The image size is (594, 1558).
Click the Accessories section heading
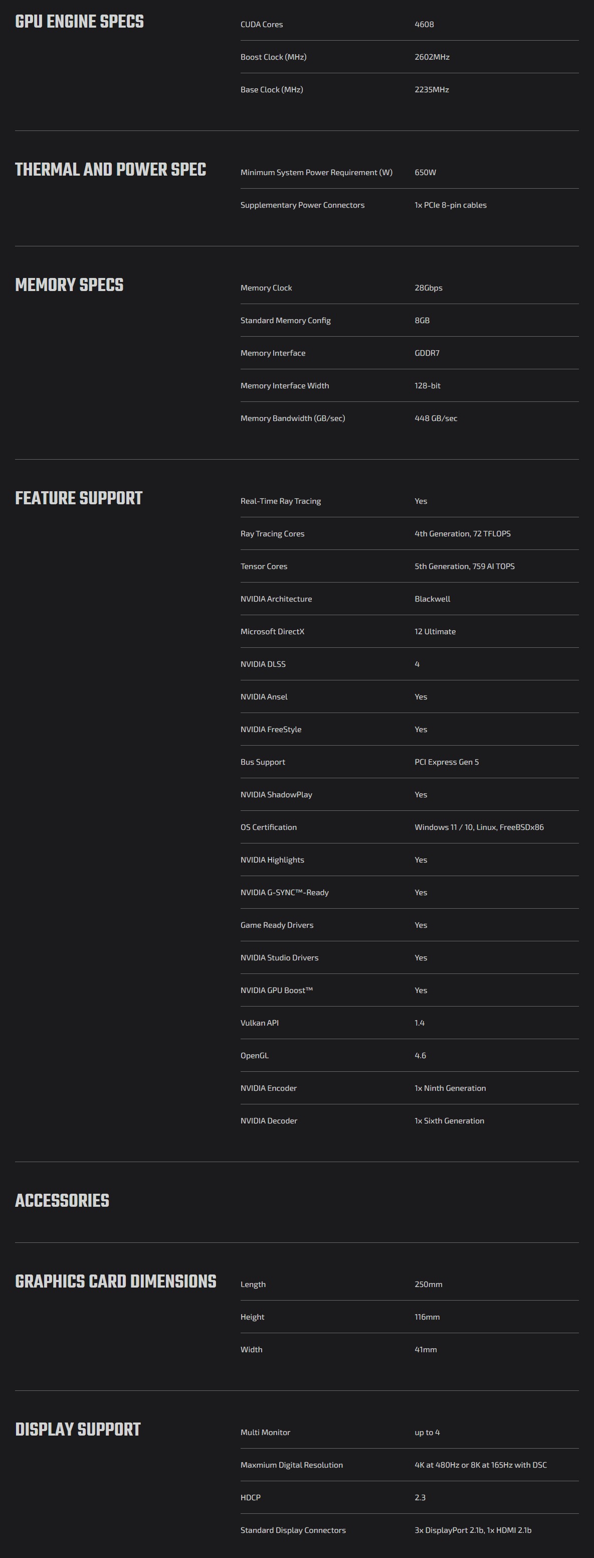tap(62, 1201)
